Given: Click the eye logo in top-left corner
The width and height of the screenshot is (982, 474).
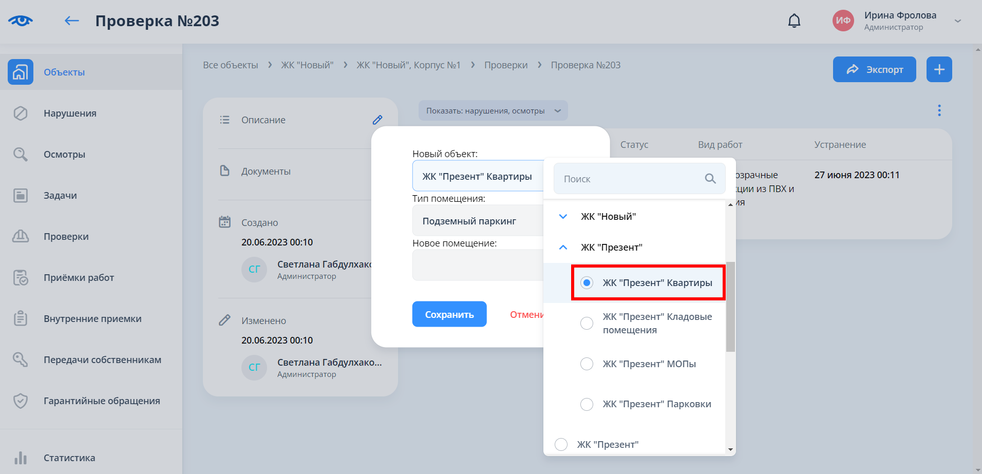Looking at the screenshot, I should 21,21.
